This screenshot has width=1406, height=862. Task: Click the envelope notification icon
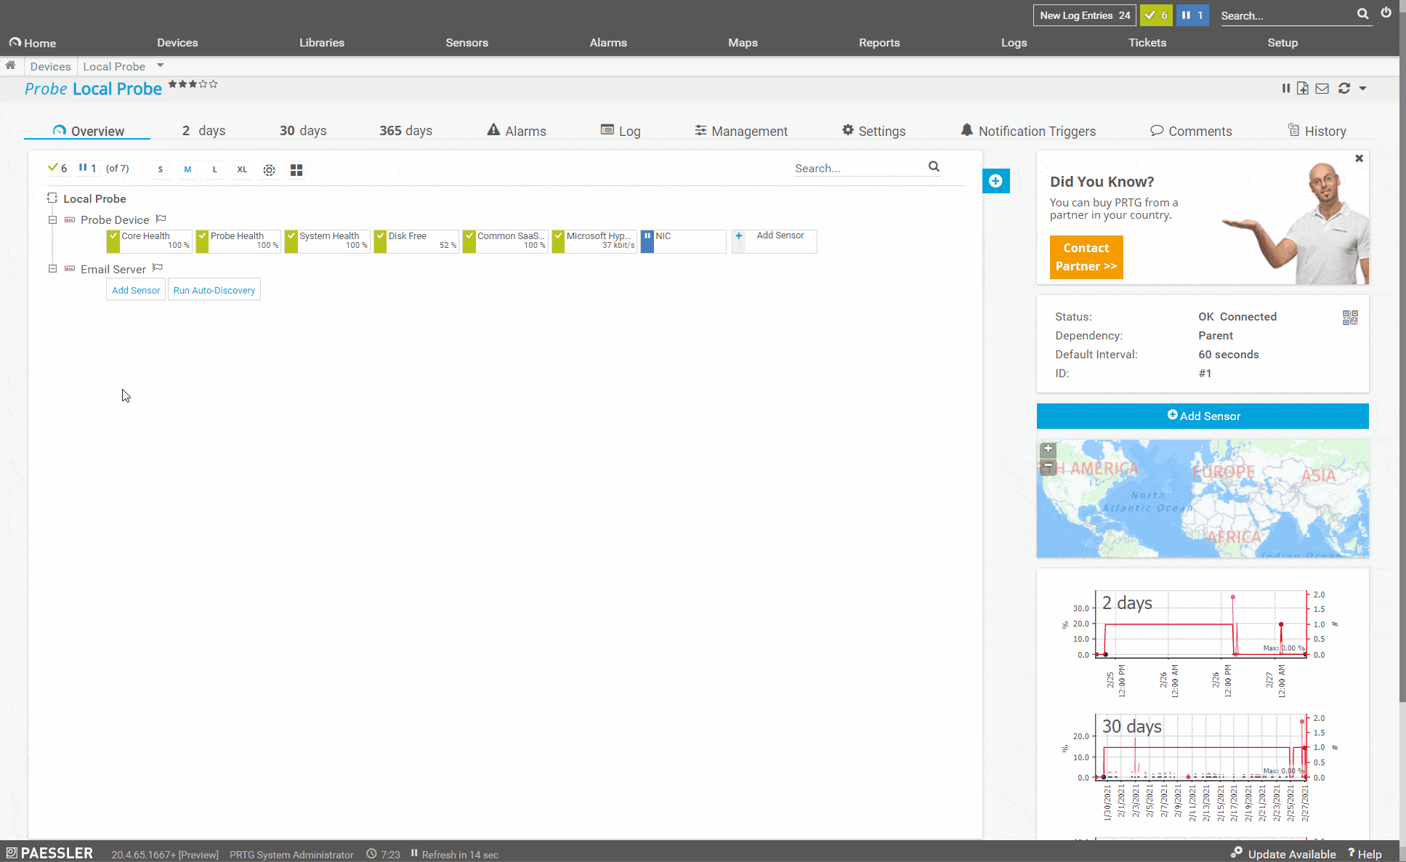point(1322,88)
